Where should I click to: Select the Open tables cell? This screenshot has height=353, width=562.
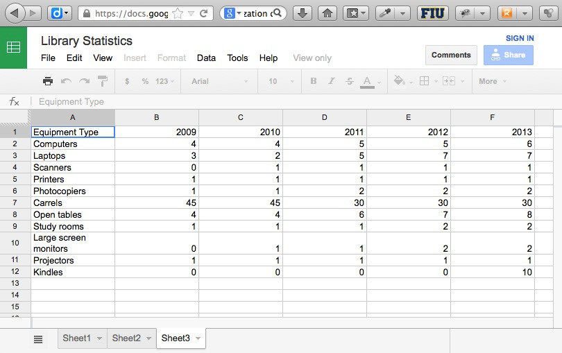(73, 215)
